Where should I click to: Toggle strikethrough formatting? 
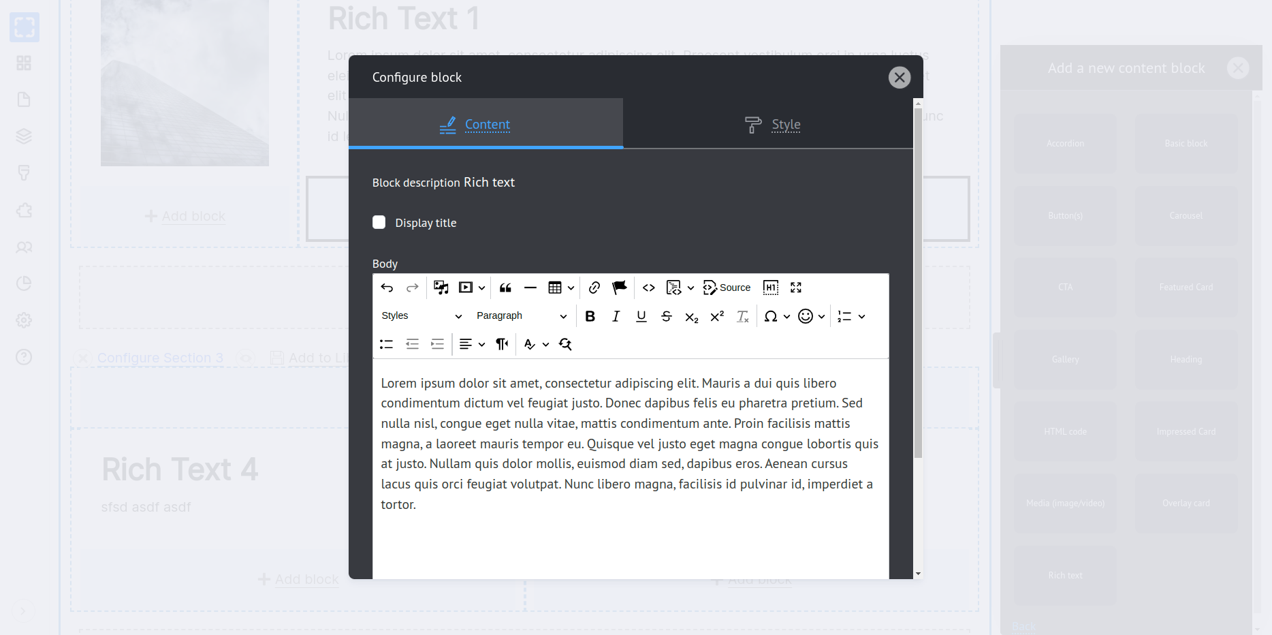click(x=667, y=316)
